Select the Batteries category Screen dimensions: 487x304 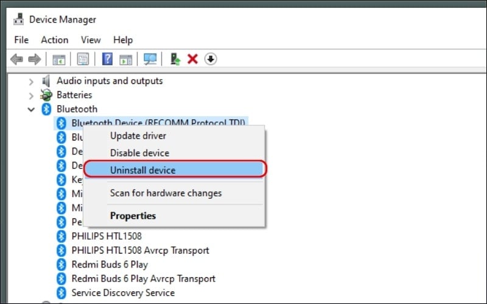[x=74, y=95]
